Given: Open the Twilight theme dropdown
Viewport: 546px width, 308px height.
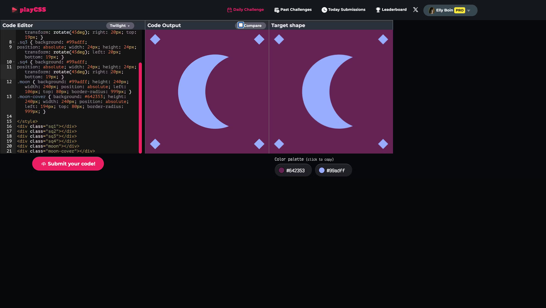Looking at the screenshot, I should tap(120, 25).
